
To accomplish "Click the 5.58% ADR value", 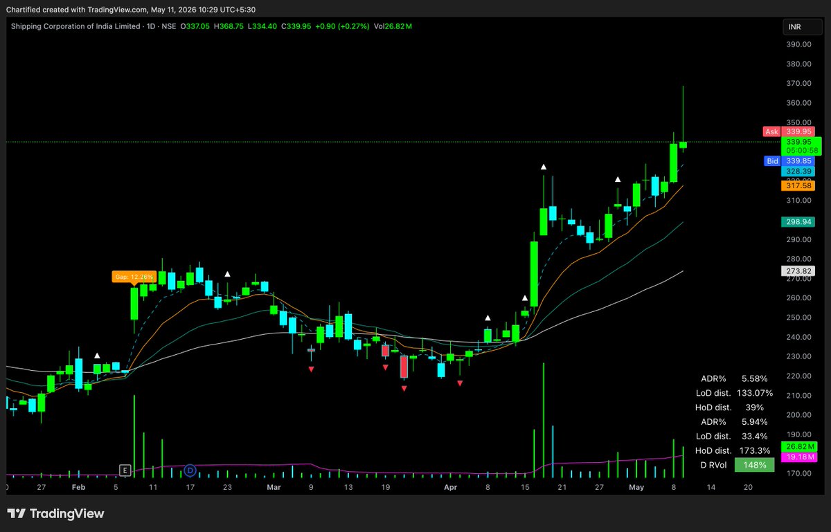I will pyautogui.click(x=754, y=378).
